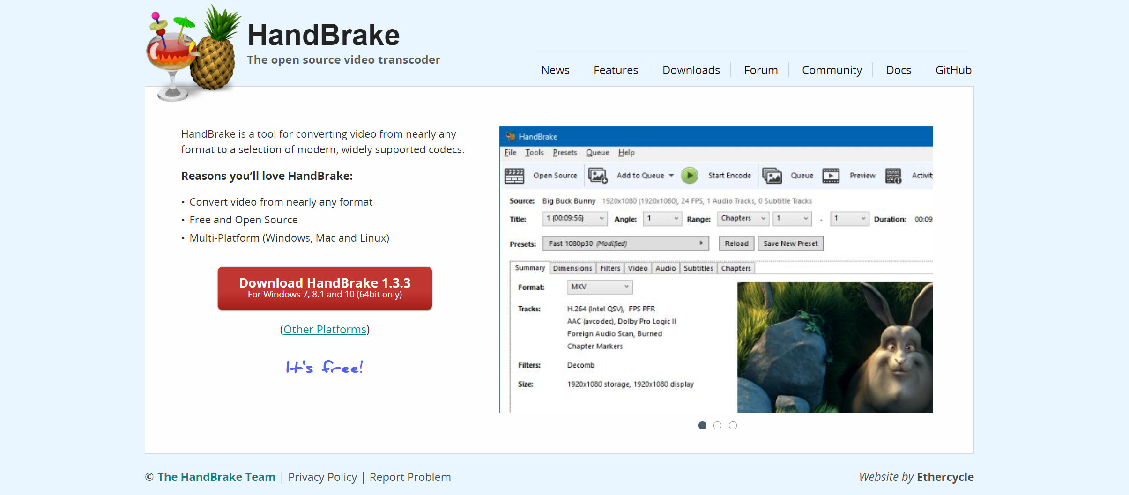Follow the Other Platforms link
The width and height of the screenshot is (1129, 495).
325,330
